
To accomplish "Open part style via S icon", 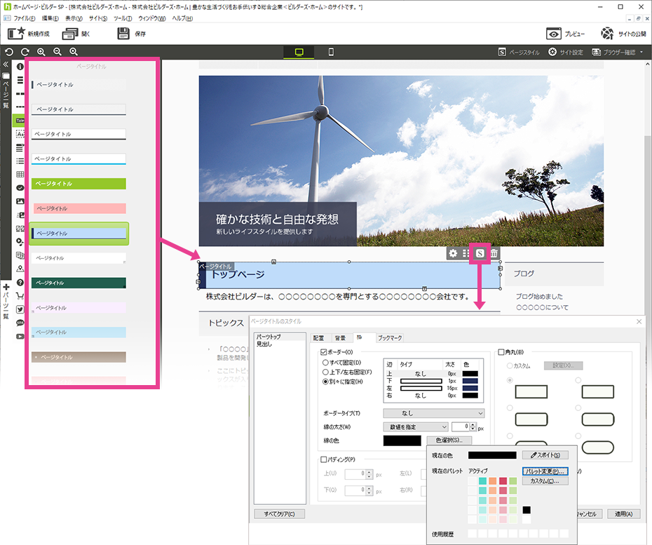I will click(480, 253).
